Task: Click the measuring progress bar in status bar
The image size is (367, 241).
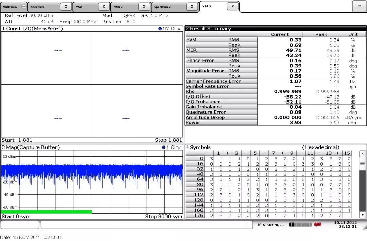Action: click(x=300, y=225)
